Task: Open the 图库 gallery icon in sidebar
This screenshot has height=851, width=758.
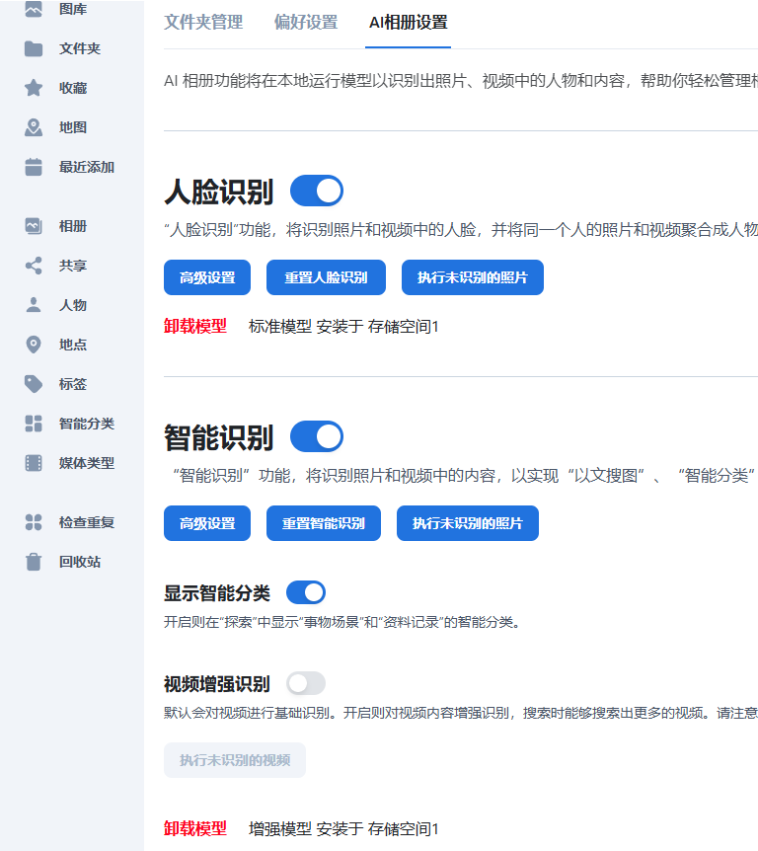Action: point(34,9)
